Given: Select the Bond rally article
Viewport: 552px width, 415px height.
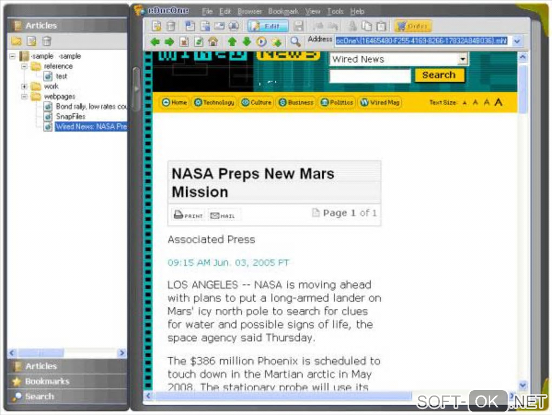Looking at the screenshot, I should point(91,106).
